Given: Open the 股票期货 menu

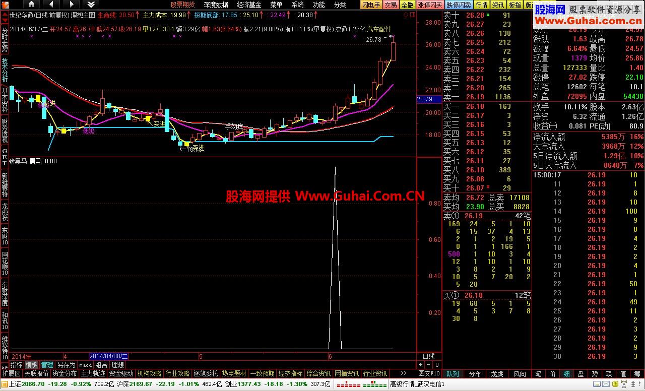Looking at the screenshot, I should 182,5.
